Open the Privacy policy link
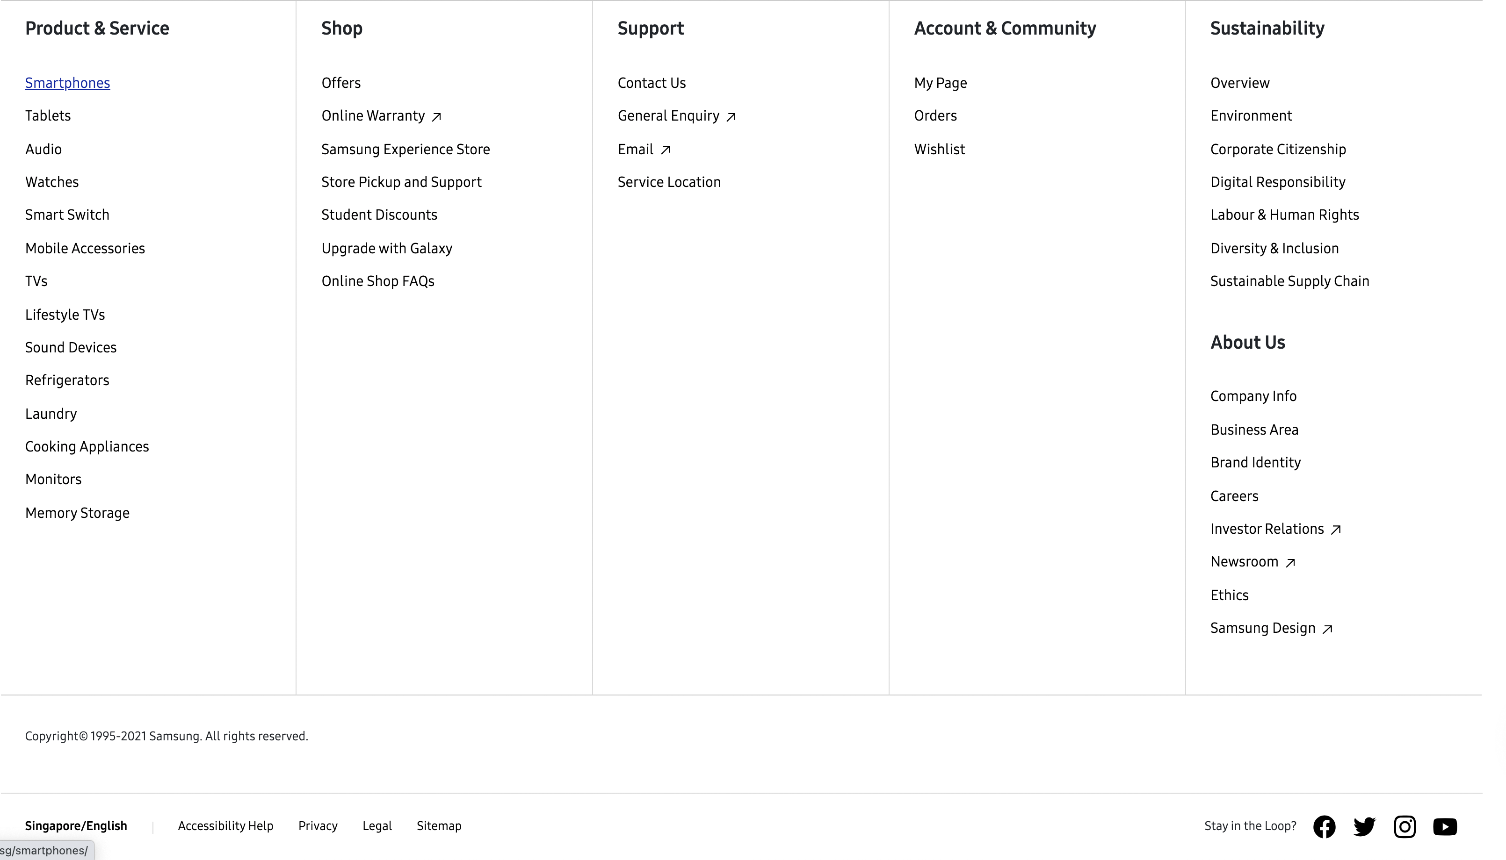1506x860 pixels. tap(318, 826)
